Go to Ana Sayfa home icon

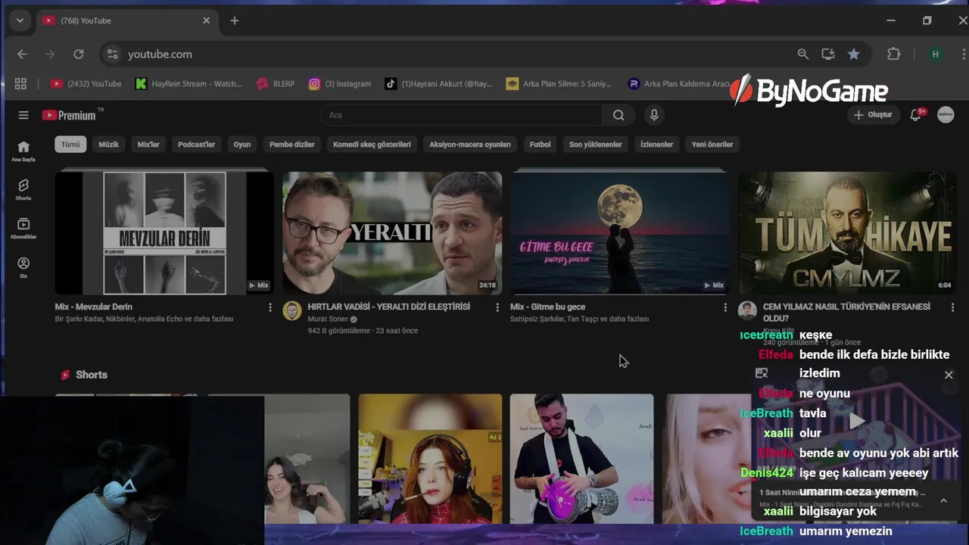pyautogui.click(x=23, y=151)
